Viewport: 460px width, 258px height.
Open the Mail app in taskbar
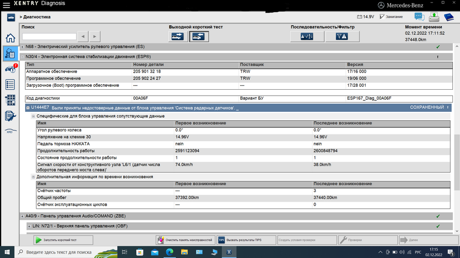click(x=155, y=252)
